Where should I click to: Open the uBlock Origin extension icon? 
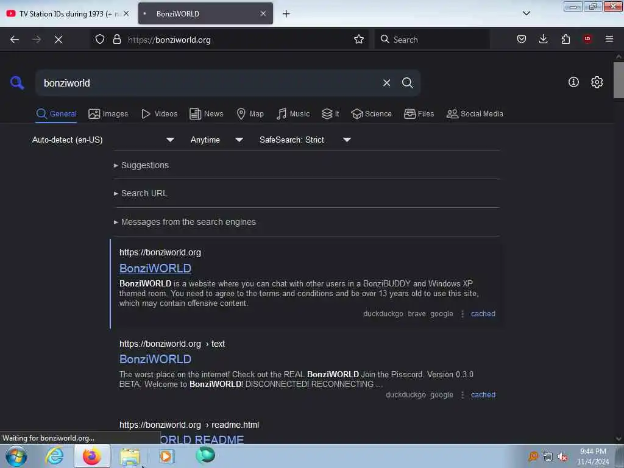[587, 39]
